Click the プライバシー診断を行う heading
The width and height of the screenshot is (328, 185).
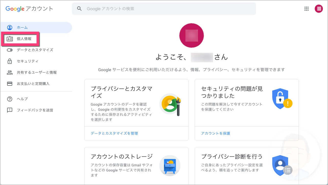point(232,156)
